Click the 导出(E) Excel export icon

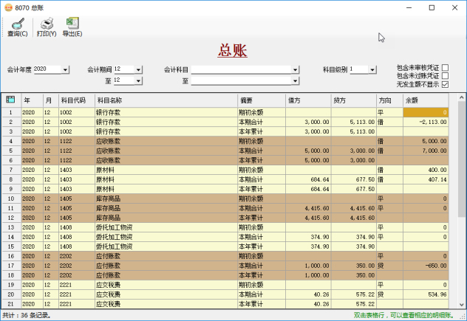point(72,24)
